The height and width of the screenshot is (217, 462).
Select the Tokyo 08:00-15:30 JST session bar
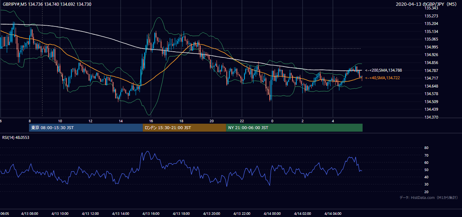[86, 128]
